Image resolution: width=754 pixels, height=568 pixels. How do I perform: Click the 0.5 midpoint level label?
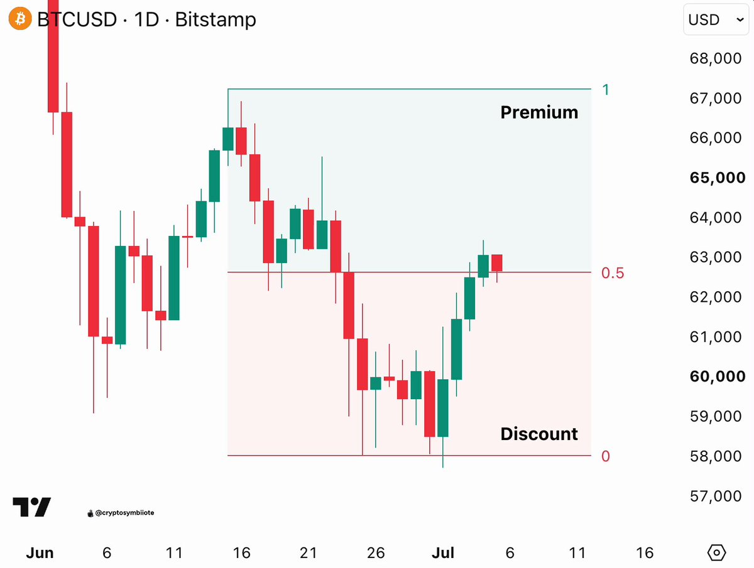click(613, 273)
